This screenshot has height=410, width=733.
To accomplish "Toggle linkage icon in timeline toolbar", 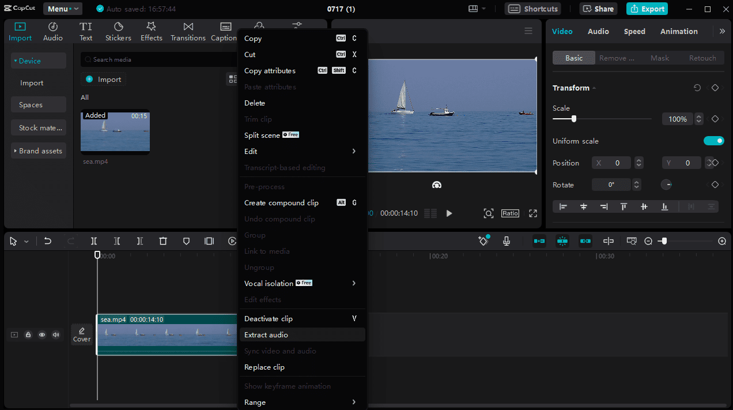I will point(585,241).
